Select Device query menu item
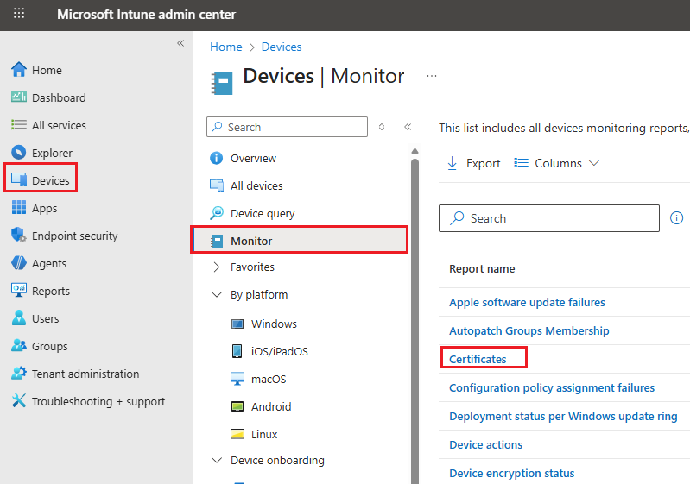The image size is (690, 484). (x=262, y=213)
